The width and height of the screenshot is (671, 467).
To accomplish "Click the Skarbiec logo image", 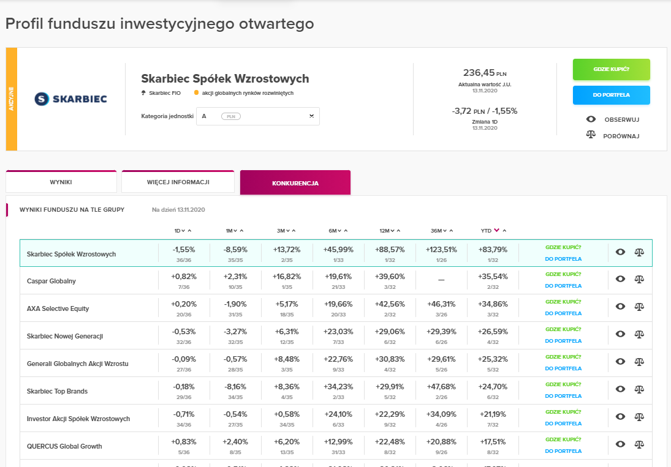I will click(x=70, y=99).
